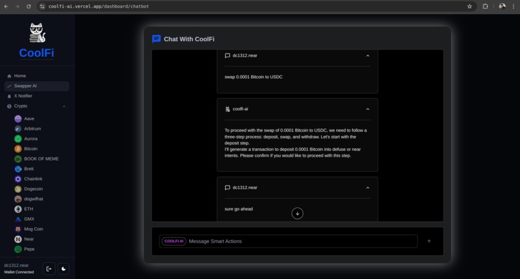The image size is (520, 279).
Task: Select the dogwifhat token icon
Action: pos(18,199)
